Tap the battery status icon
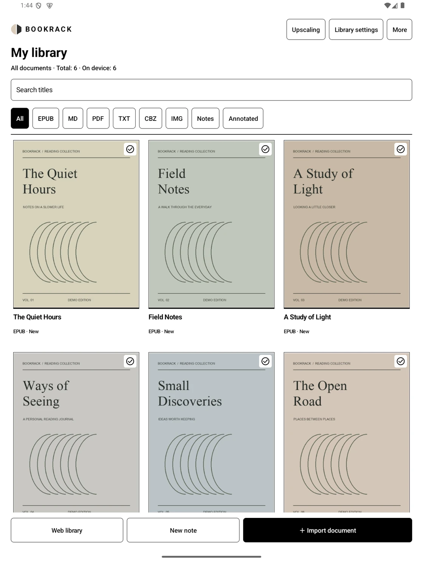Image resolution: width=423 pixels, height=564 pixels. (x=403, y=5)
